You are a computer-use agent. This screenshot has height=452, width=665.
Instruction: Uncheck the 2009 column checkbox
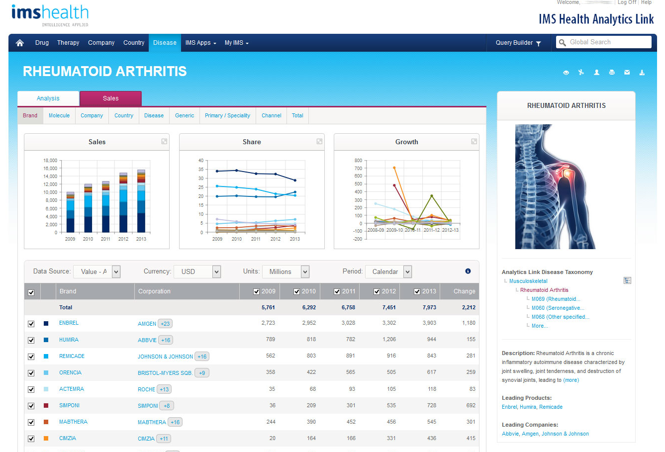[x=257, y=291]
